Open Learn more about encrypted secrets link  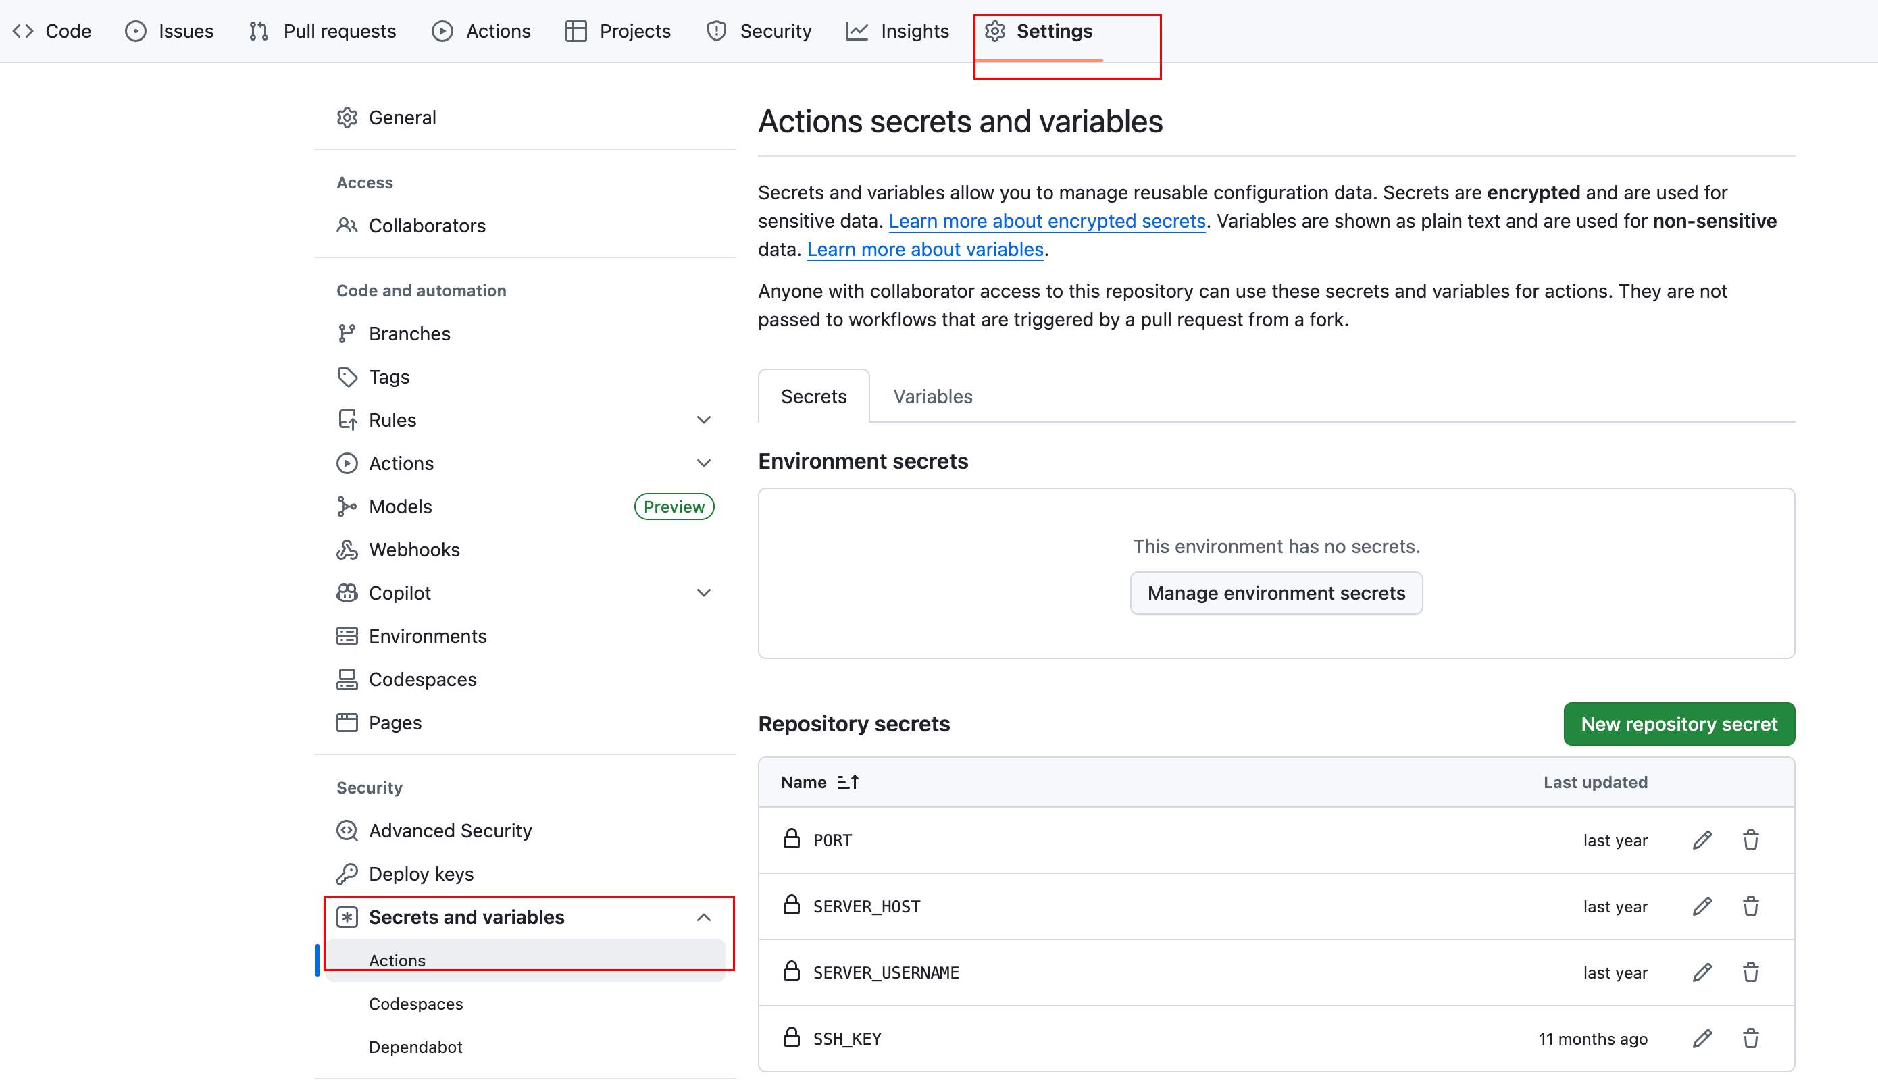pos(1046,222)
